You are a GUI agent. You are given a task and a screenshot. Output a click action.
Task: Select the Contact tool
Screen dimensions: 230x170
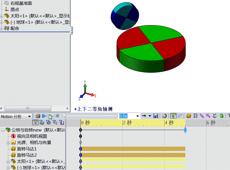215,116
